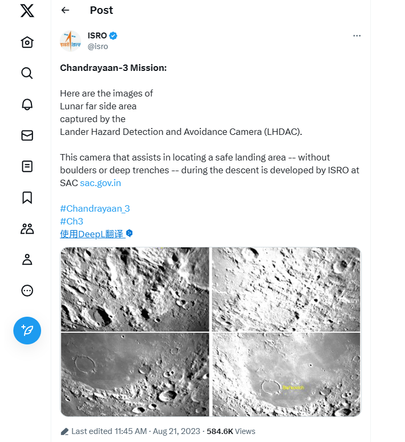Go back using the arrow
The height and width of the screenshot is (442, 405).
(66, 10)
